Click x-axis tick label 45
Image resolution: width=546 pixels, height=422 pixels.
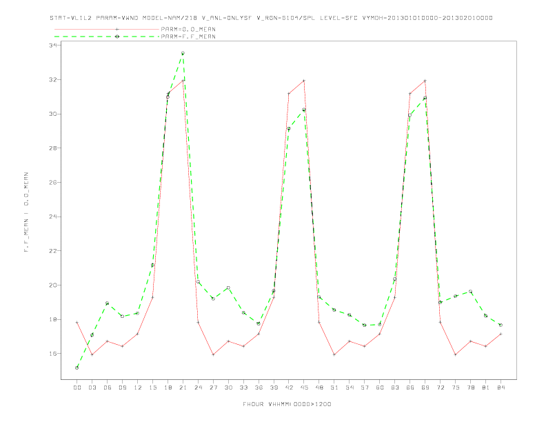(x=304, y=388)
